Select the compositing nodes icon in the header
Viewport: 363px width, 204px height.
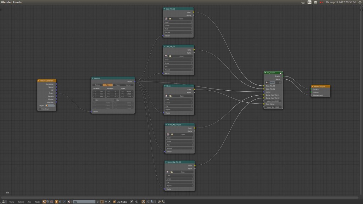pyautogui.click(x=48, y=201)
